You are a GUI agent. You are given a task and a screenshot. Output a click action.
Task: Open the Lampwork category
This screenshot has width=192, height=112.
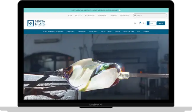(x=81, y=32)
